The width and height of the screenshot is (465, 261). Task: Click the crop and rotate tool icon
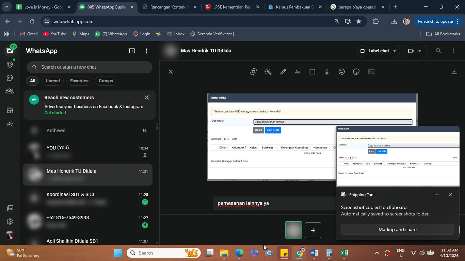point(253,72)
